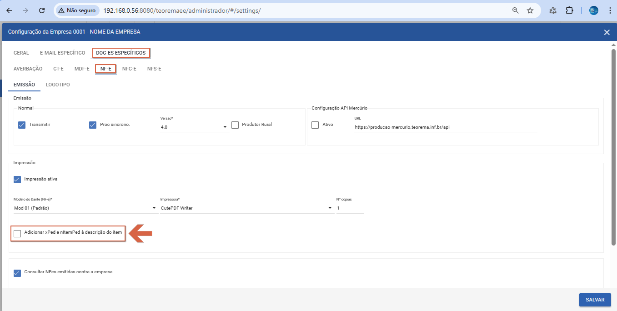Switch to the LOGOTIPO tab

(58, 85)
